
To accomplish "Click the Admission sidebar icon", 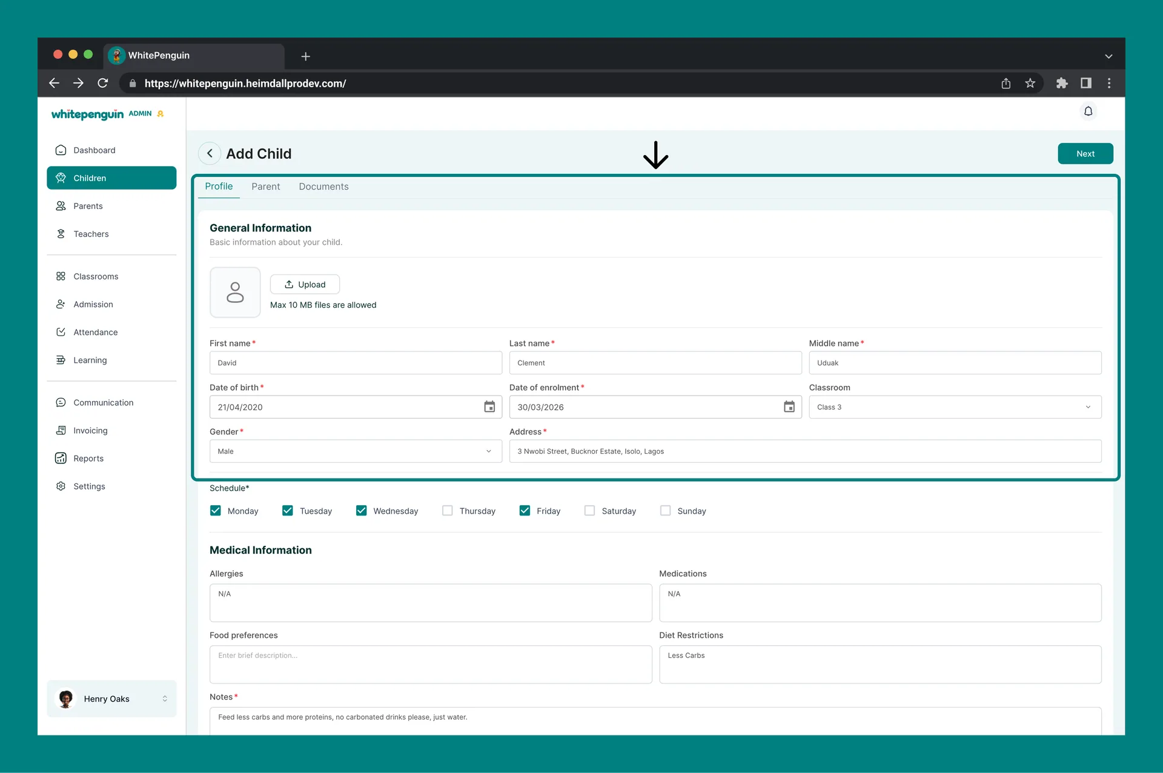I will pos(61,304).
